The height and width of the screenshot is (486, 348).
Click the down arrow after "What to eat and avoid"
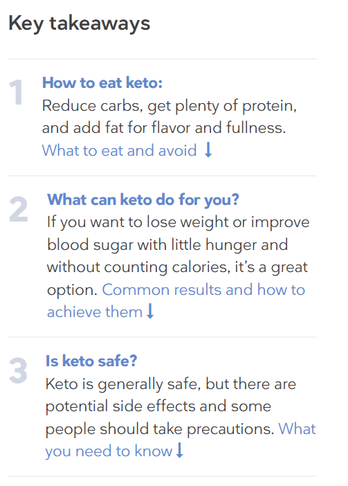pyautogui.click(x=208, y=150)
